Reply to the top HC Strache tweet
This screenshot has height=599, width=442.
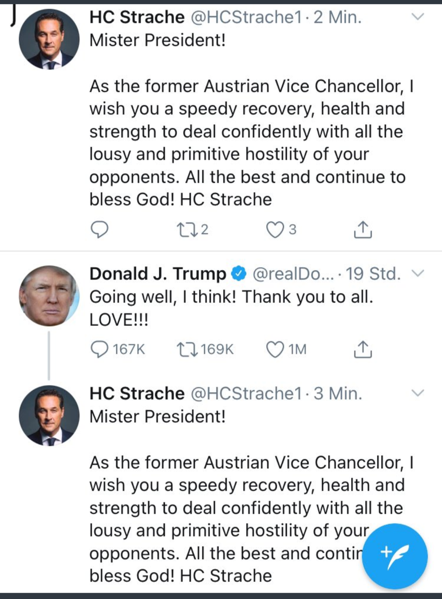(100, 230)
